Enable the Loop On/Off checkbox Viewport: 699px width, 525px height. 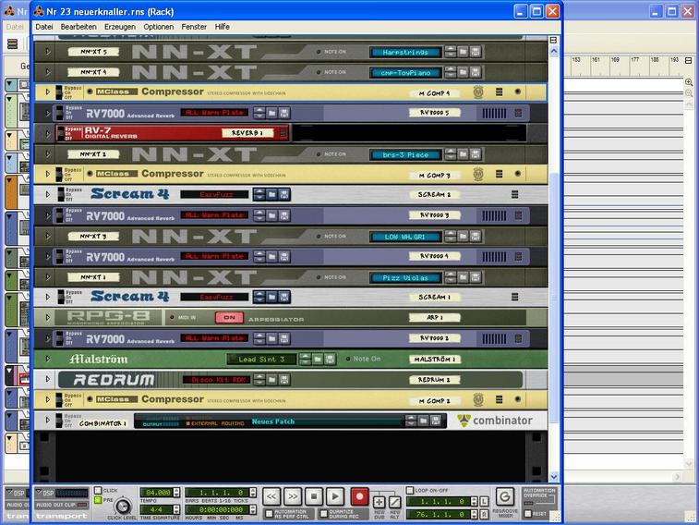[x=410, y=490]
